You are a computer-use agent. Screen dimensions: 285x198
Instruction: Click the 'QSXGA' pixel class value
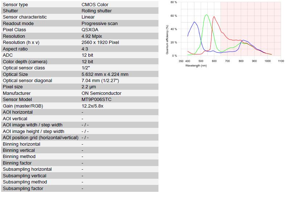click(x=90, y=30)
